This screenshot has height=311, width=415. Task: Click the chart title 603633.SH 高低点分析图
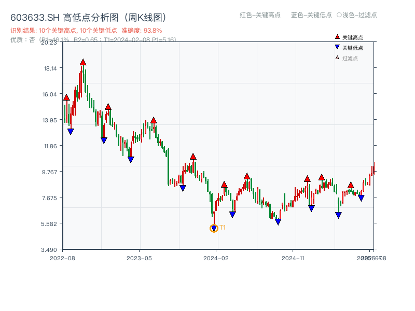pyautogui.click(x=88, y=18)
